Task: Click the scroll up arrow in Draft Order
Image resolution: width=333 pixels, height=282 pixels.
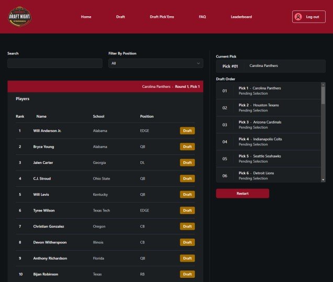Action: tap(323, 84)
